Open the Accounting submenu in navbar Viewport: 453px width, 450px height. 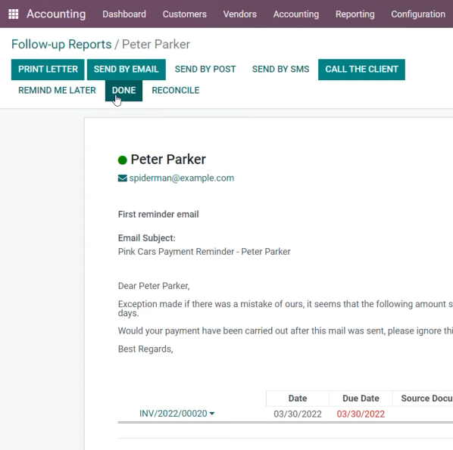(296, 14)
